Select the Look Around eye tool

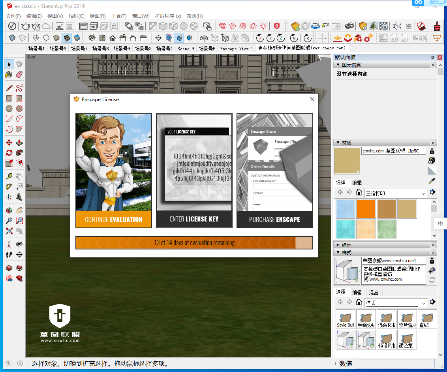coord(19,244)
